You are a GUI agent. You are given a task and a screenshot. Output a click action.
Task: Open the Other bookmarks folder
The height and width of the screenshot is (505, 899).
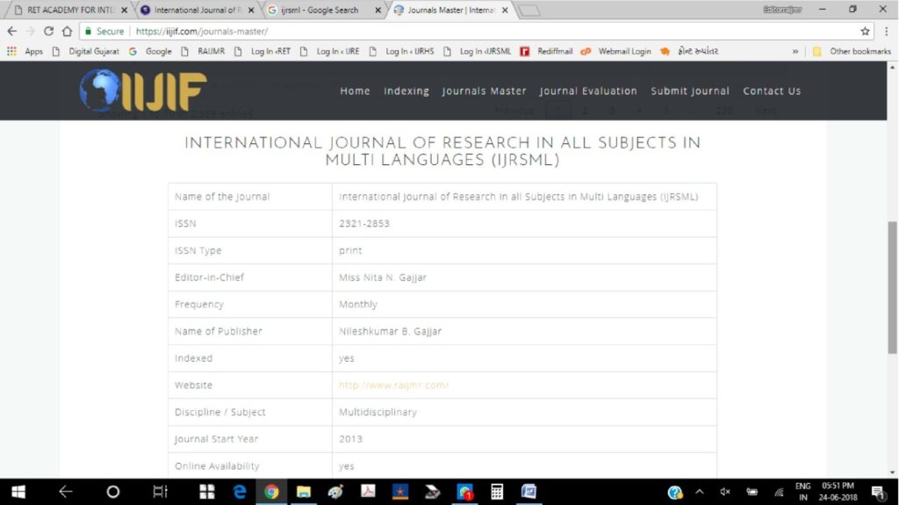tap(852, 51)
